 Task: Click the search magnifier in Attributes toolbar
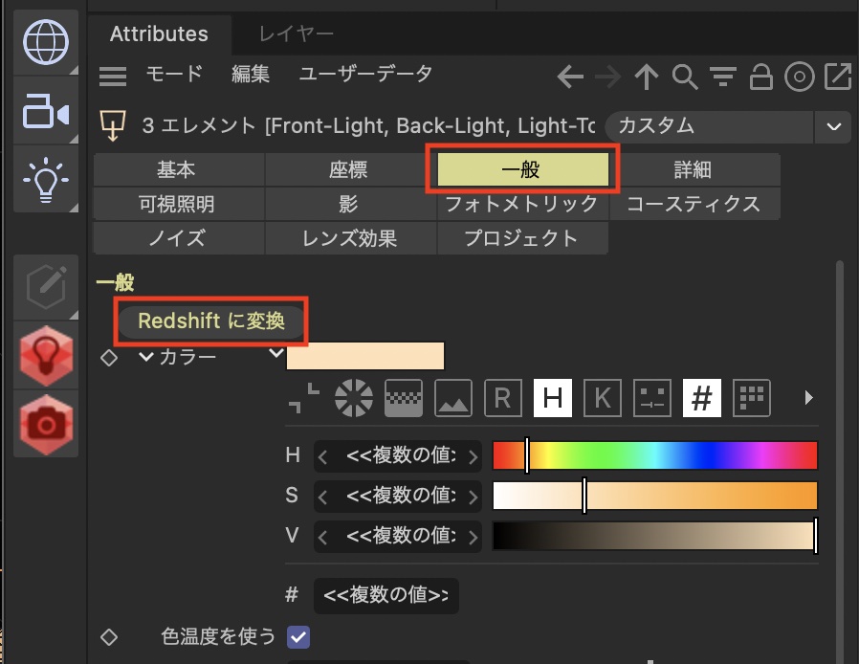(x=685, y=77)
